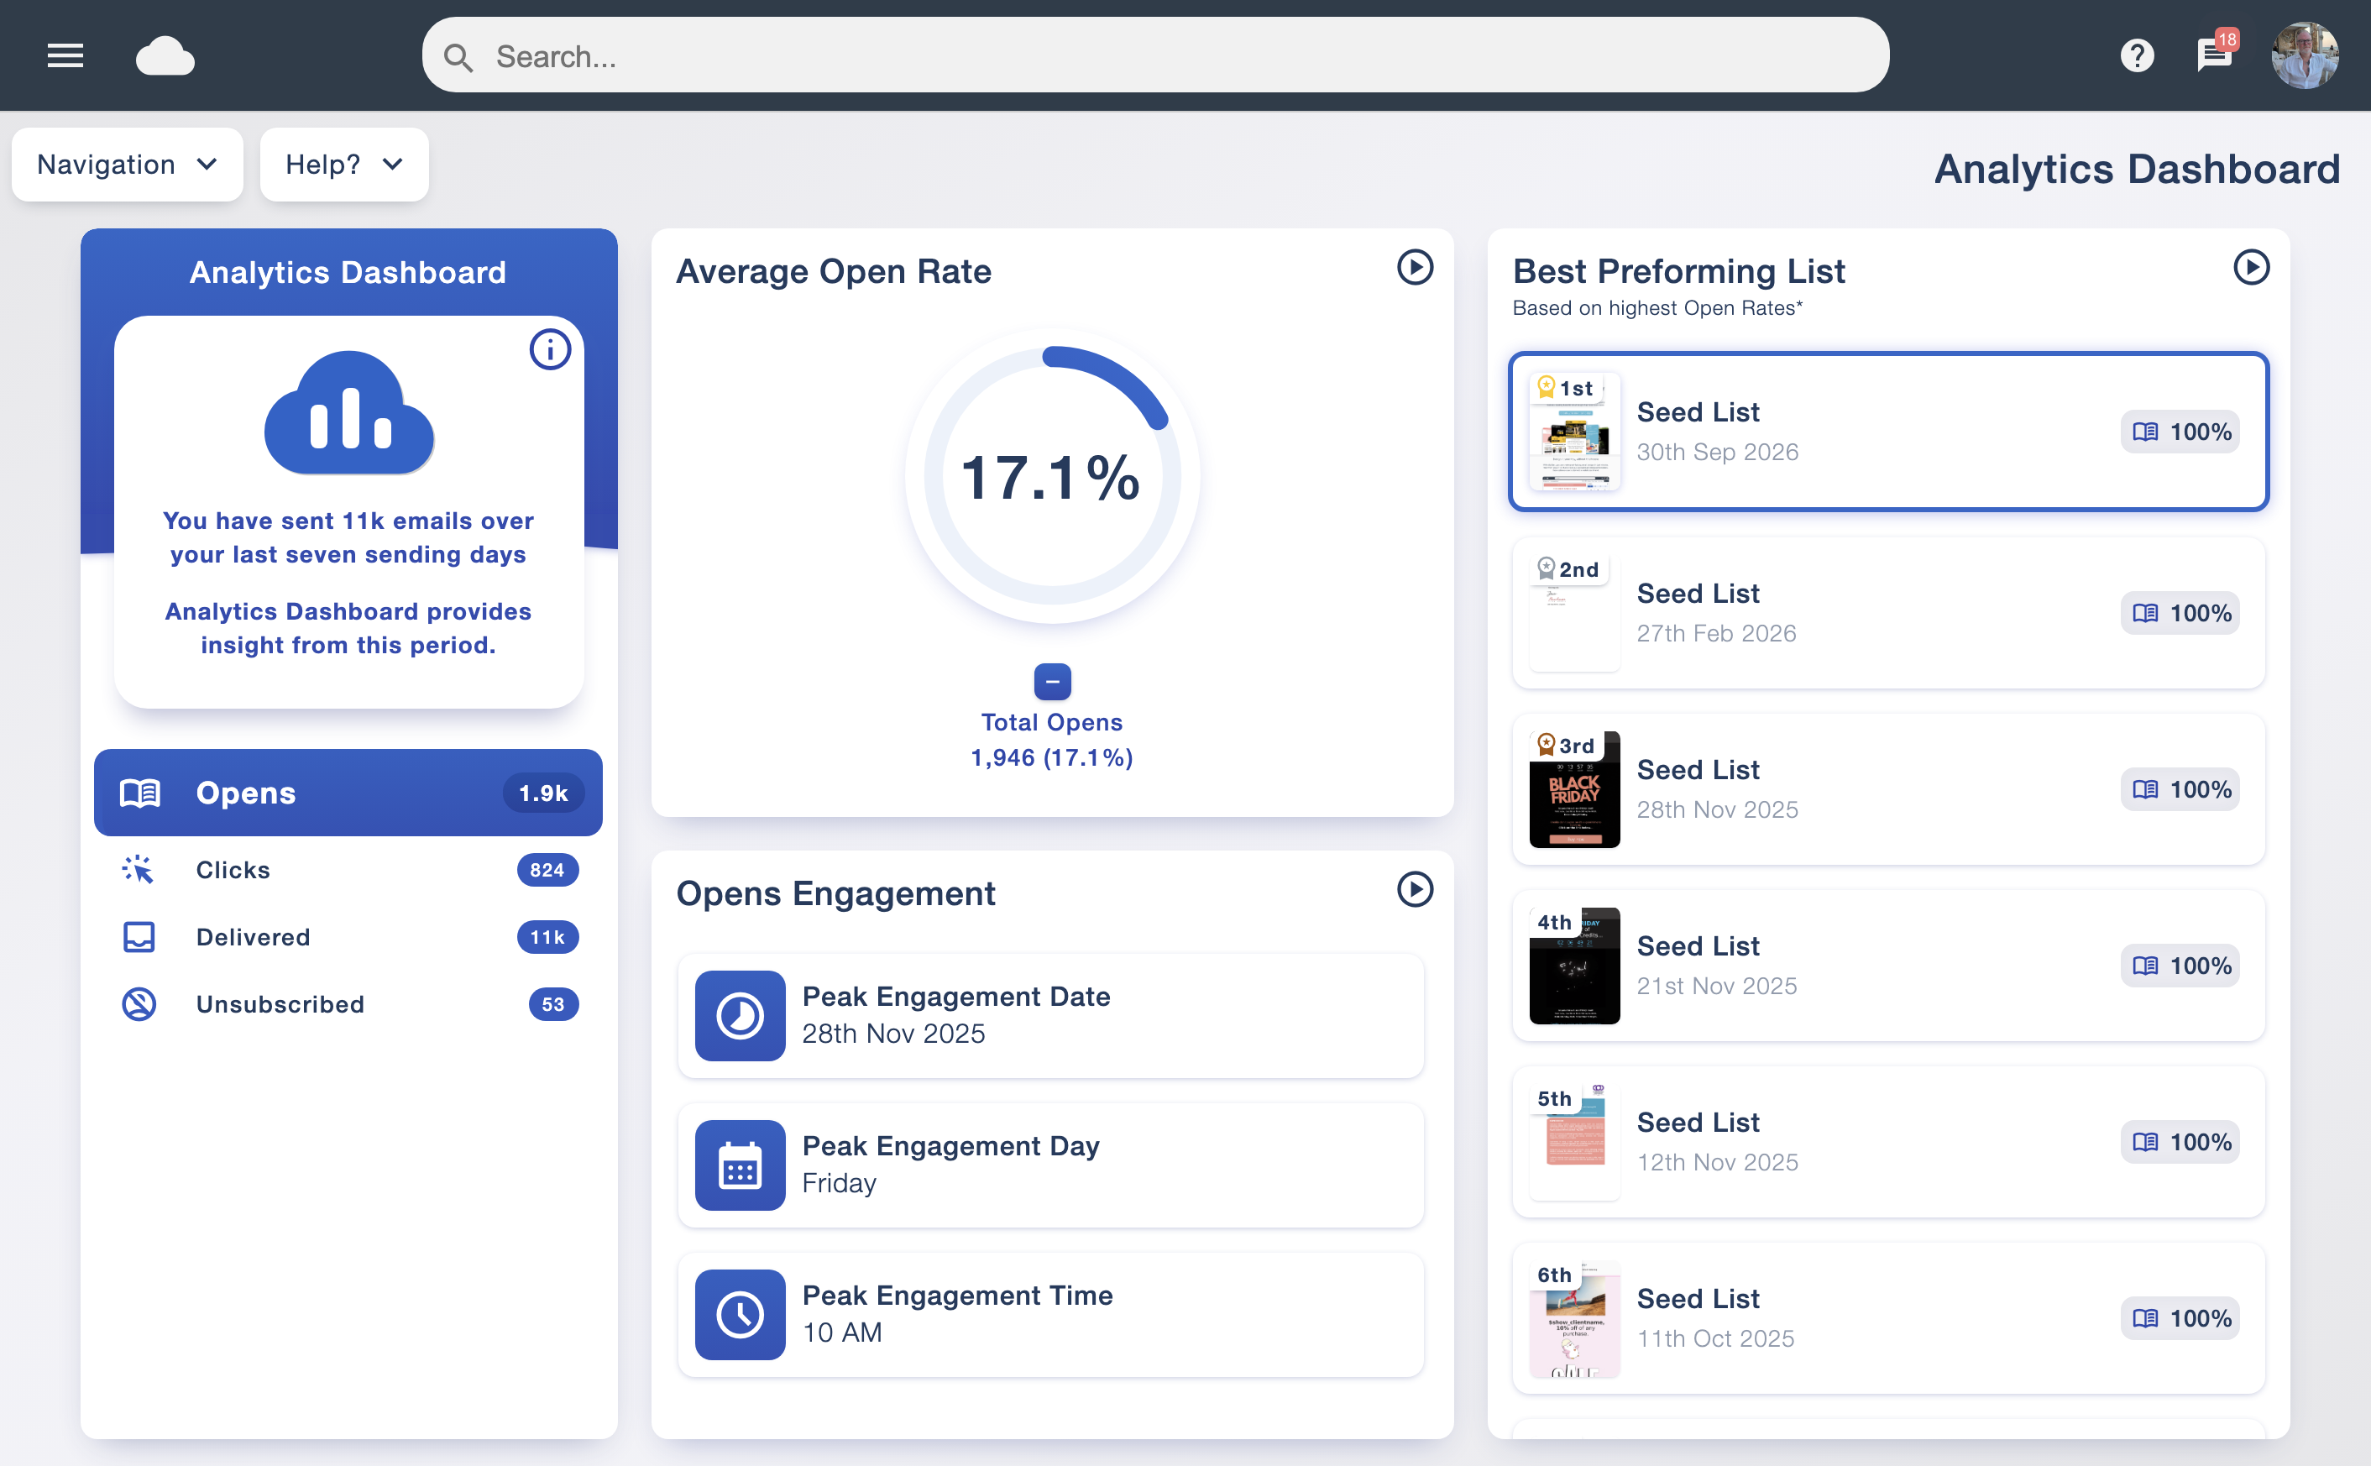Click the Delivered inbox icon
Image resolution: width=2371 pixels, height=1466 pixels.
click(139, 937)
